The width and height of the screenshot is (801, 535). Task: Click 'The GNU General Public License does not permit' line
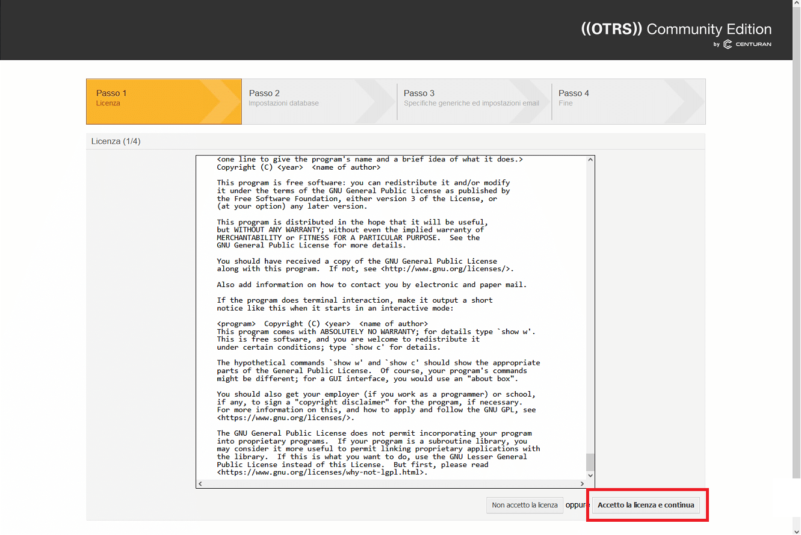pos(374,433)
